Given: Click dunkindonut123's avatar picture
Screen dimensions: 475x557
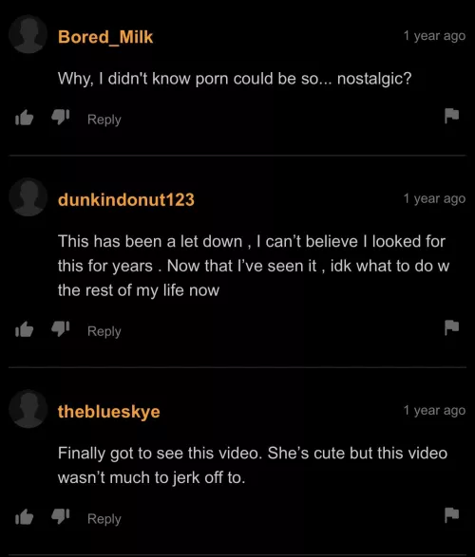Looking at the screenshot, I should coord(28,196).
